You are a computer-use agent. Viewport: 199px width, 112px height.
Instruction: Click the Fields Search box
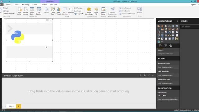tap(190, 27)
